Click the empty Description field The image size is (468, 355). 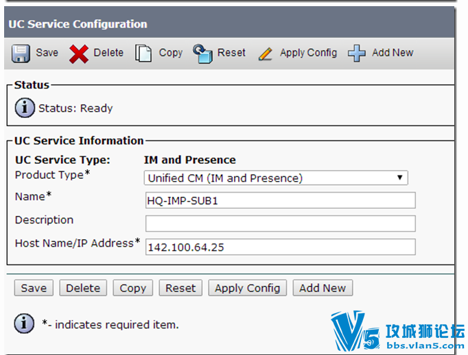click(280, 223)
